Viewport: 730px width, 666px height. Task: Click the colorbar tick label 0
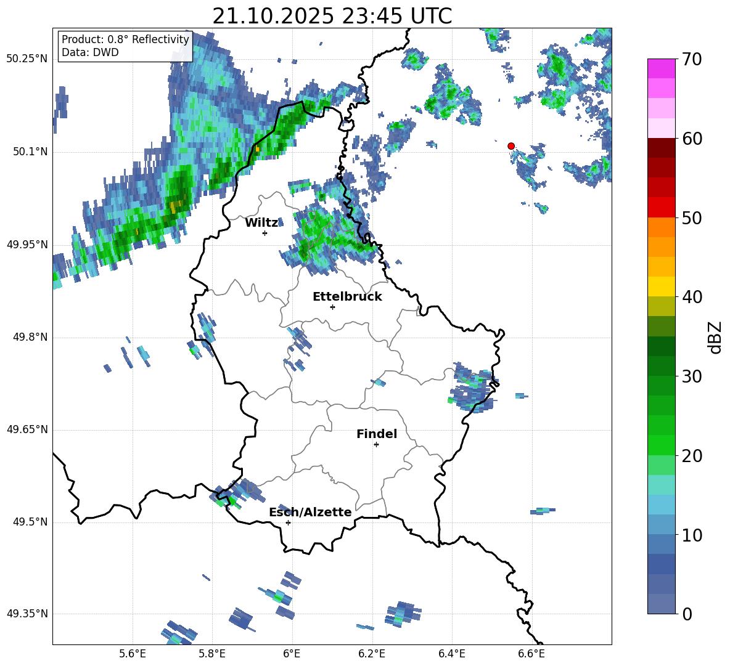click(687, 614)
